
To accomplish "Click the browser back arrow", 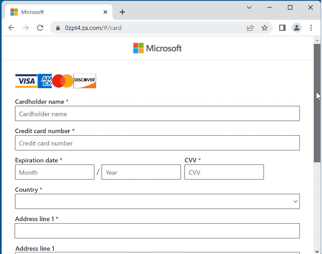I will pyautogui.click(x=11, y=28).
